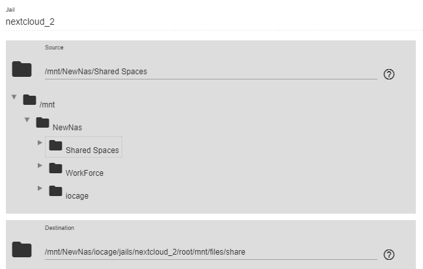
Task: Click the iocage folder icon
Action: (55, 191)
